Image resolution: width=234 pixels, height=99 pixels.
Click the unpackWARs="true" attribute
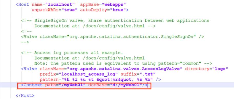click(x=55, y=10)
